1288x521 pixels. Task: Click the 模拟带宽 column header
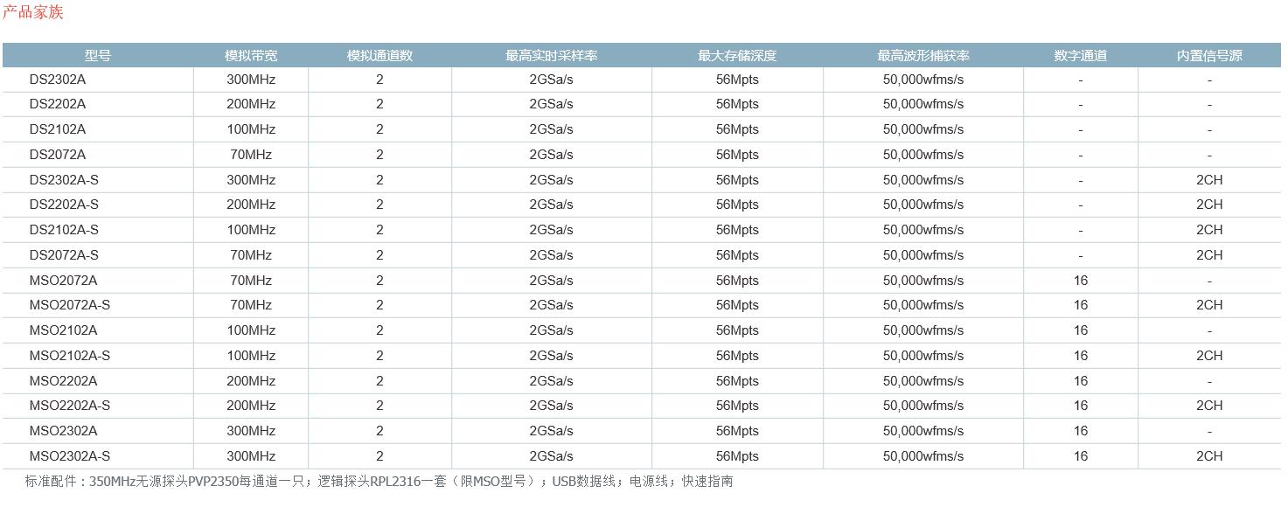[x=251, y=56]
